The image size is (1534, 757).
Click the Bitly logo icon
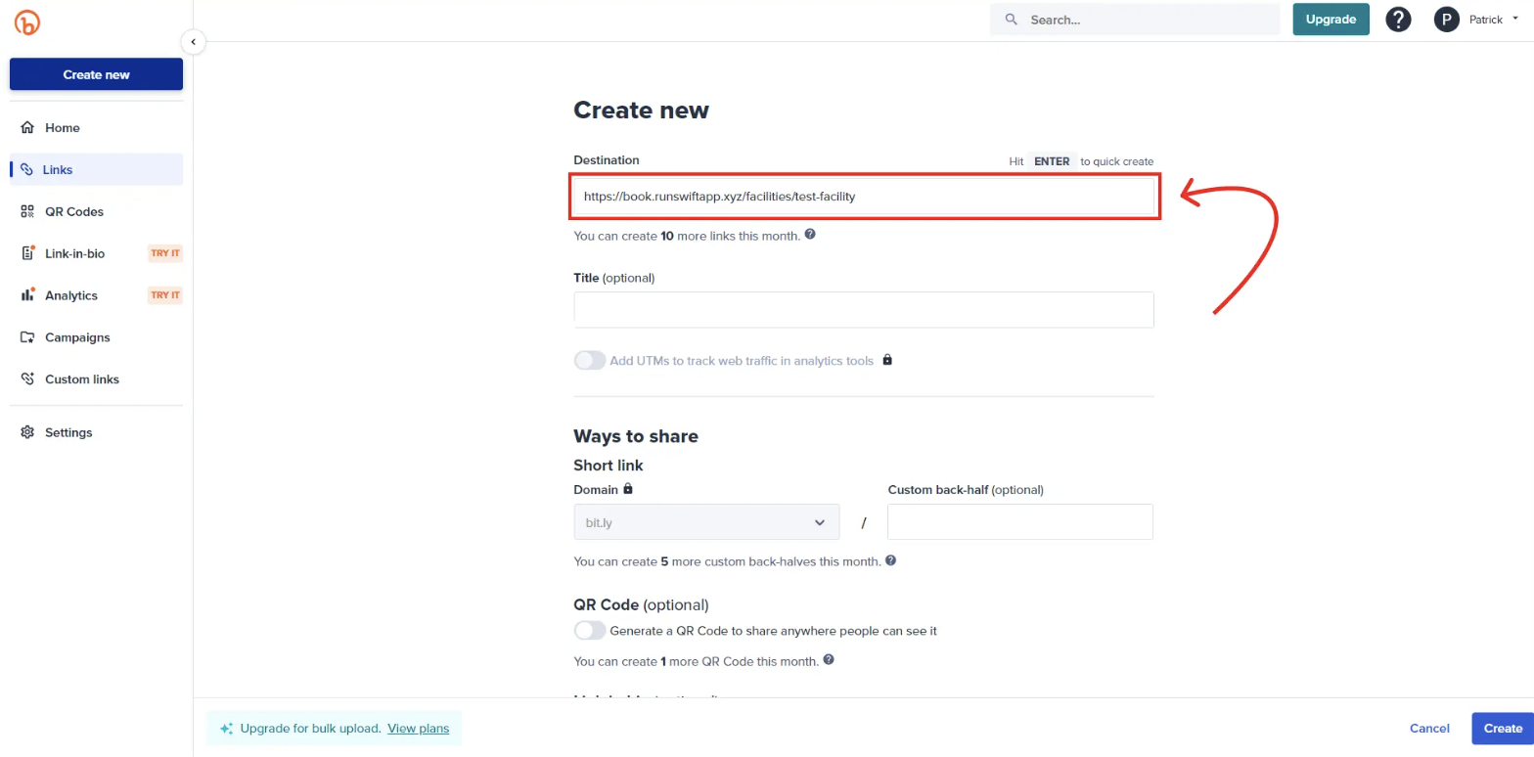(27, 23)
